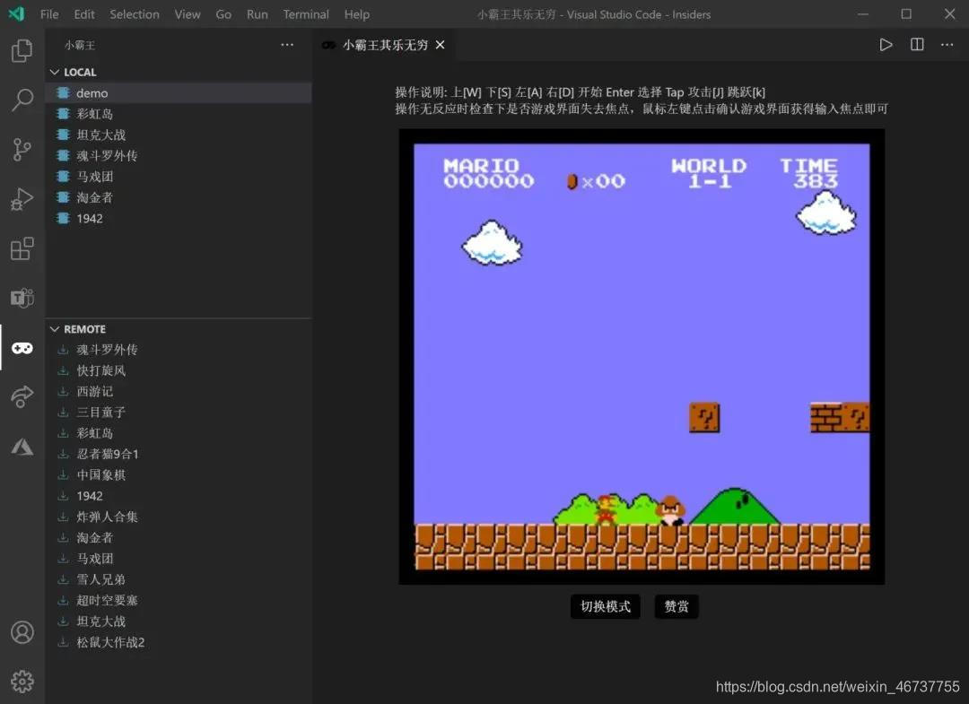Click download icon beside 三目童子
The height and width of the screenshot is (704, 969).
click(63, 412)
